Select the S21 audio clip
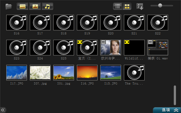Screen dimensions: 181x113 (134, 23)
